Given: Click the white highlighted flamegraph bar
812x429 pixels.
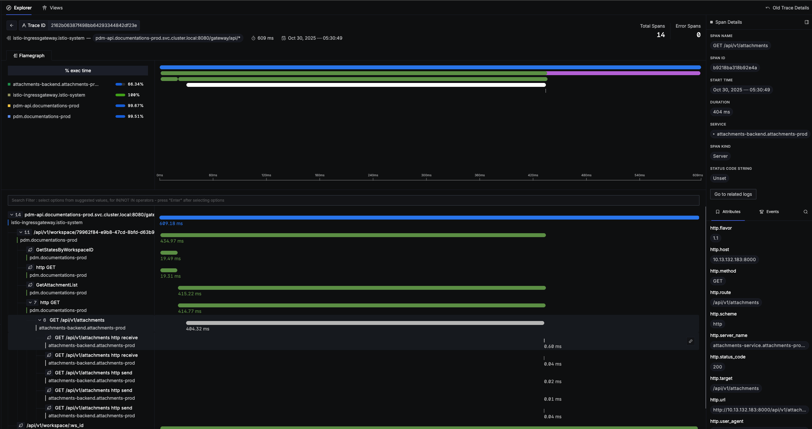Looking at the screenshot, I should point(366,85).
